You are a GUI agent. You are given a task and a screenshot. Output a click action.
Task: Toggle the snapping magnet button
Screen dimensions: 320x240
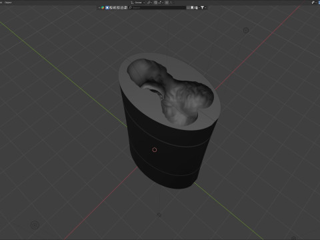coord(155,3)
